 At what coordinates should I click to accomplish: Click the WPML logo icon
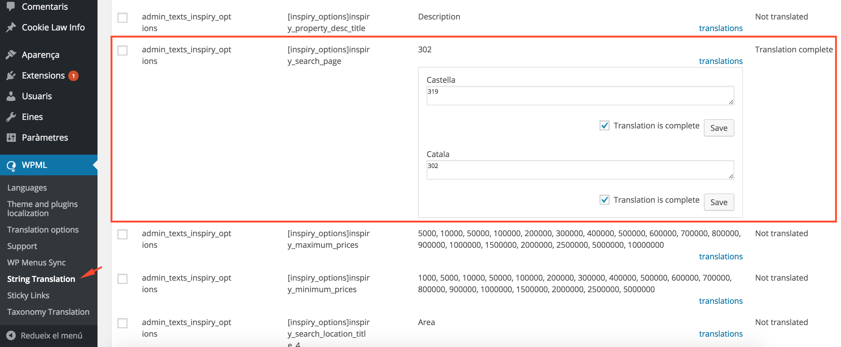point(12,166)
